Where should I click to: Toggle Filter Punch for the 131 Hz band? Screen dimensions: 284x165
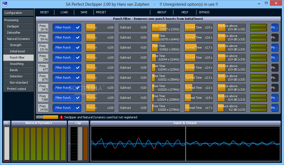point(67,47)
